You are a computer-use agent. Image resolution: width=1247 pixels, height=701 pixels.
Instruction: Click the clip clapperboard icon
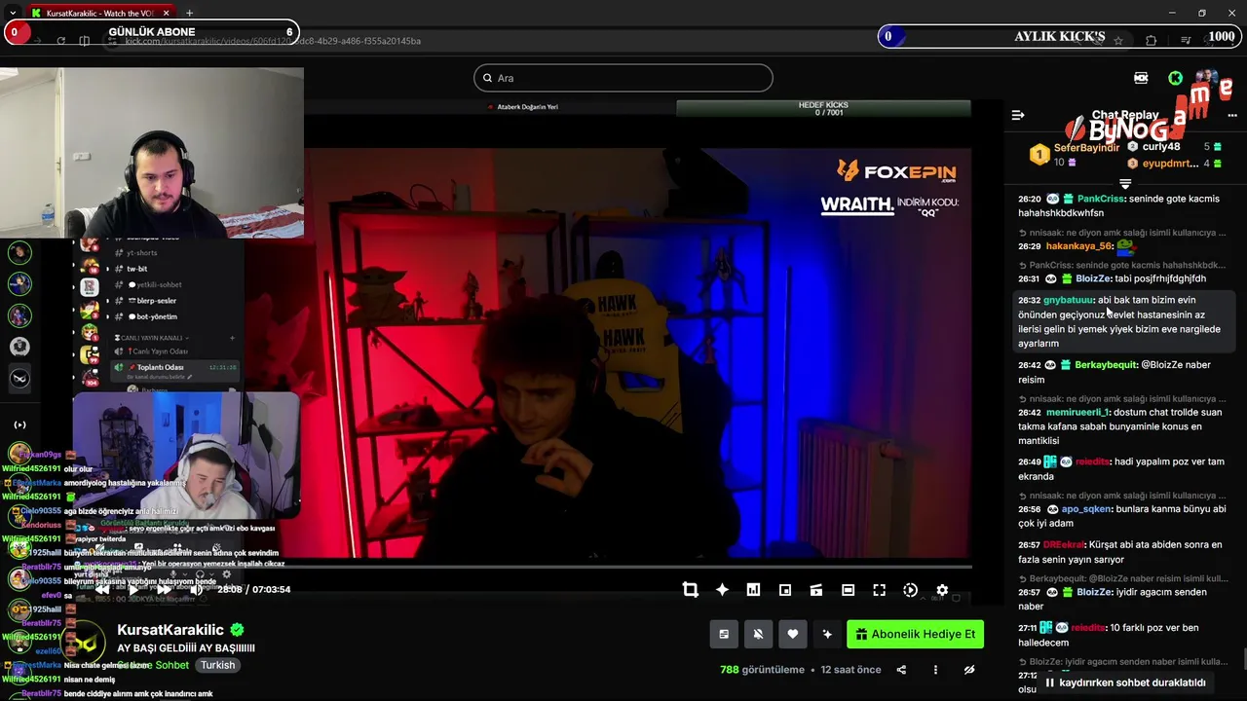816,590
